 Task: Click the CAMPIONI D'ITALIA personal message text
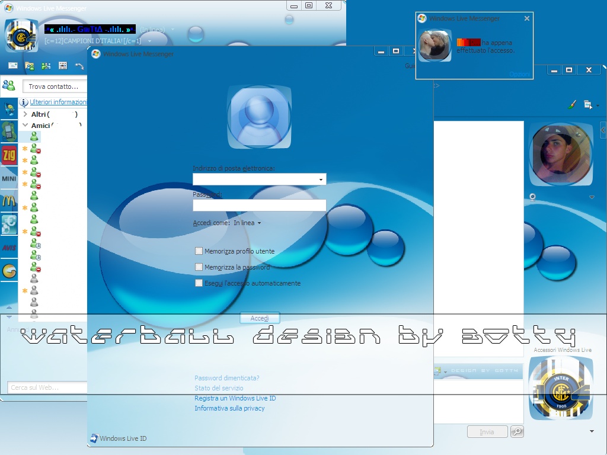(x=93, y=41)
